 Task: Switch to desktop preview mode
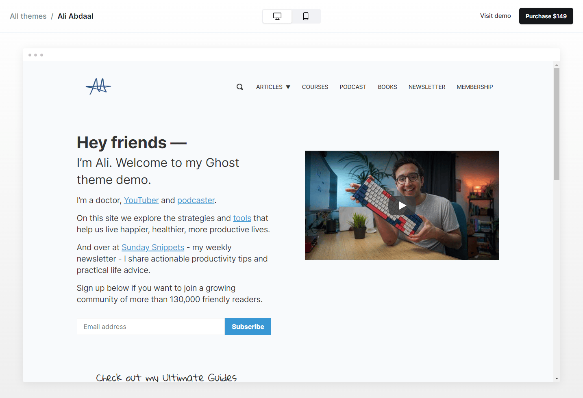coord(277,16)
